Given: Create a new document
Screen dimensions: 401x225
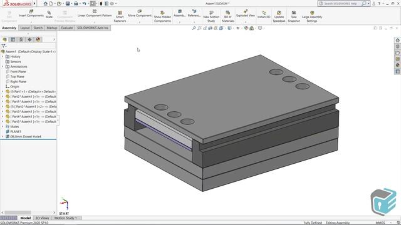Looking at the screenshot, I should point(51,4).
